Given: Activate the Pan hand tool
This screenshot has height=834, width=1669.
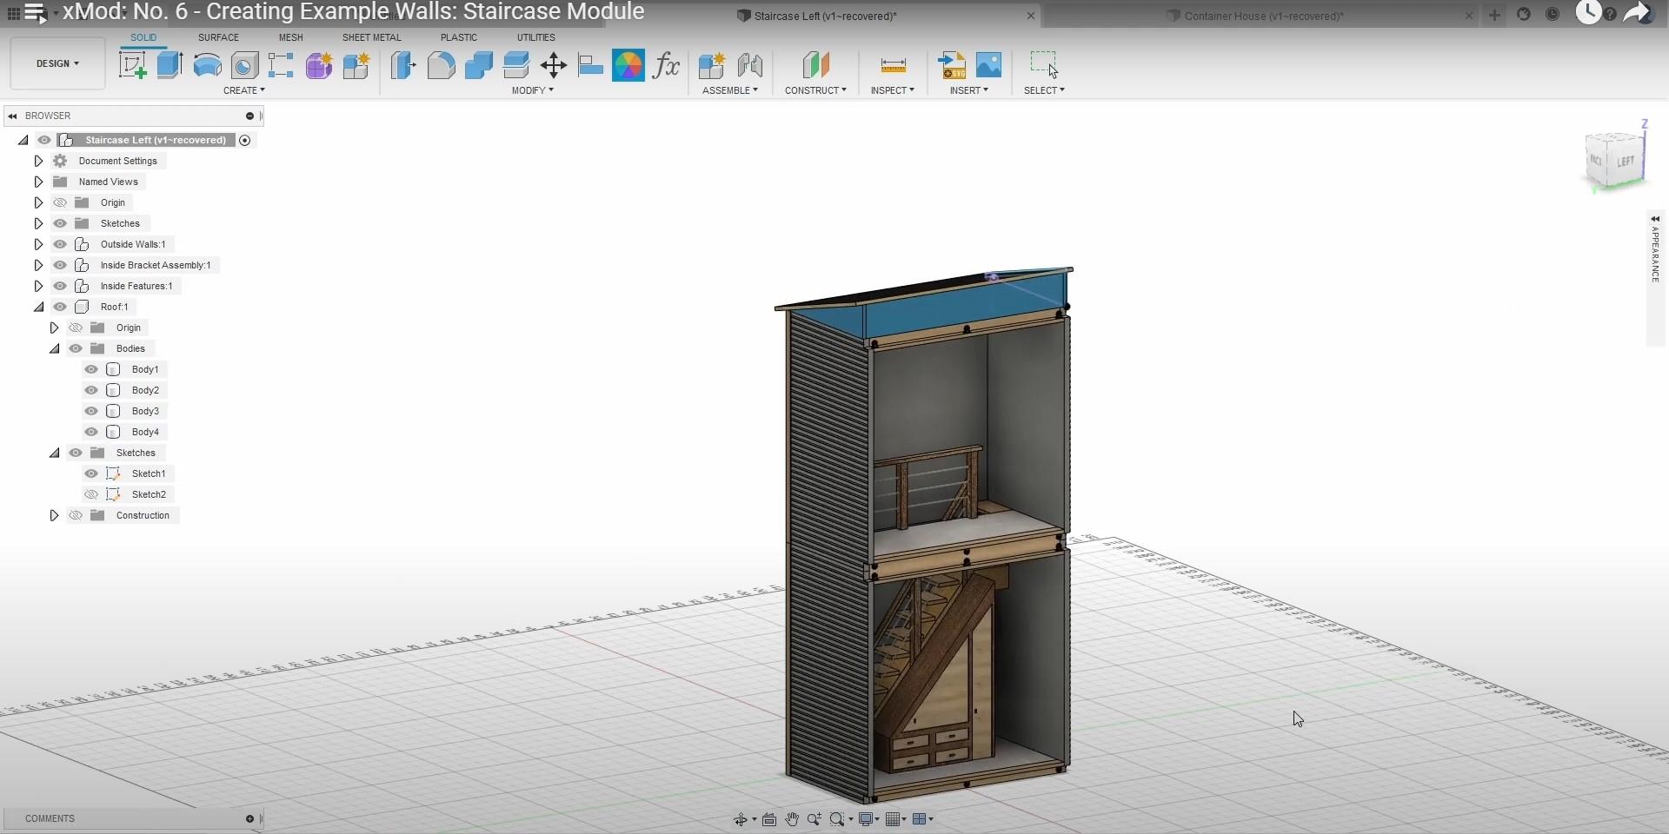Looking at the screenshot, I should coord(792,819).
